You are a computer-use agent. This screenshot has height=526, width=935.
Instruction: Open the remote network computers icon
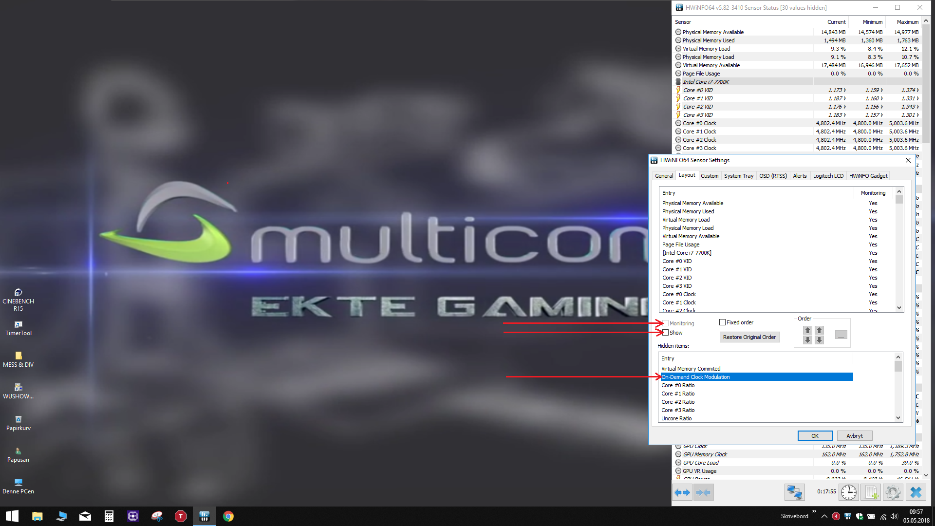click(794, 492)
